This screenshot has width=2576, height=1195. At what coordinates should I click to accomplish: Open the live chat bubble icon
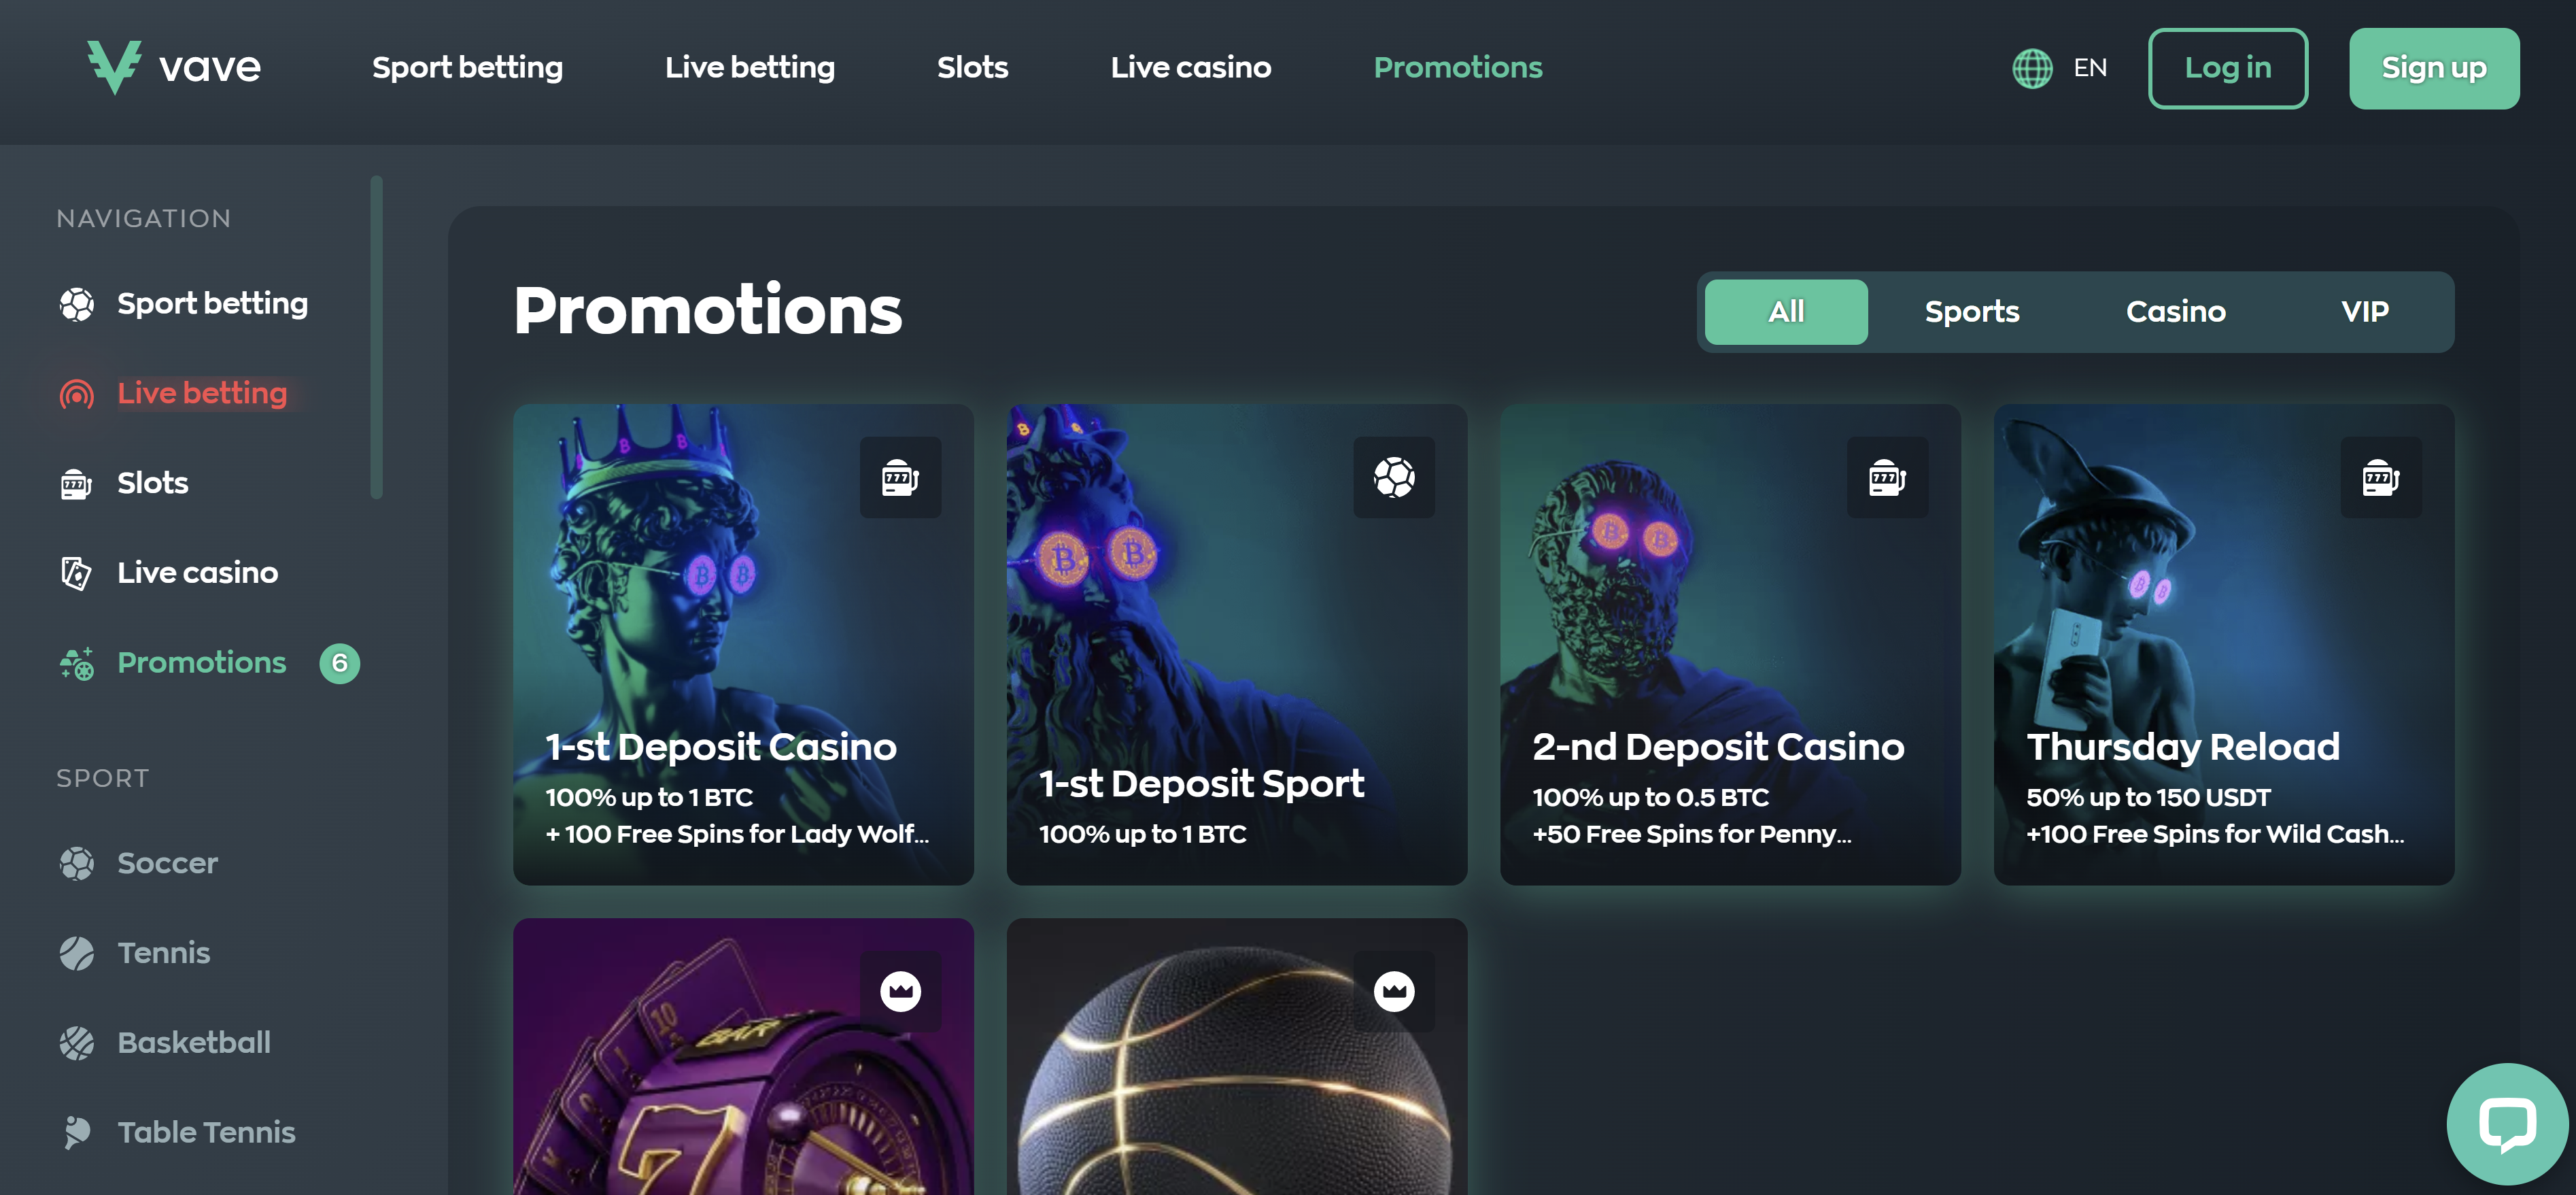click(x=2507, y=1123)
